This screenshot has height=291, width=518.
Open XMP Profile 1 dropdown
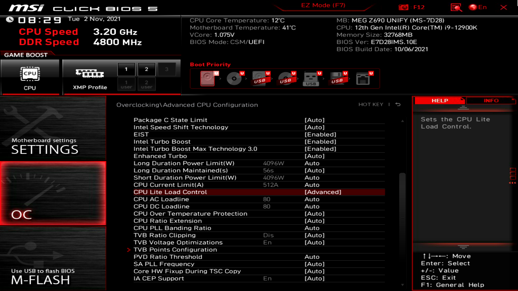coord(126,69)
